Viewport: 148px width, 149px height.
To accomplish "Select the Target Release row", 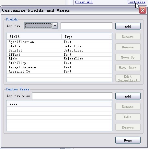I will 59,67.
